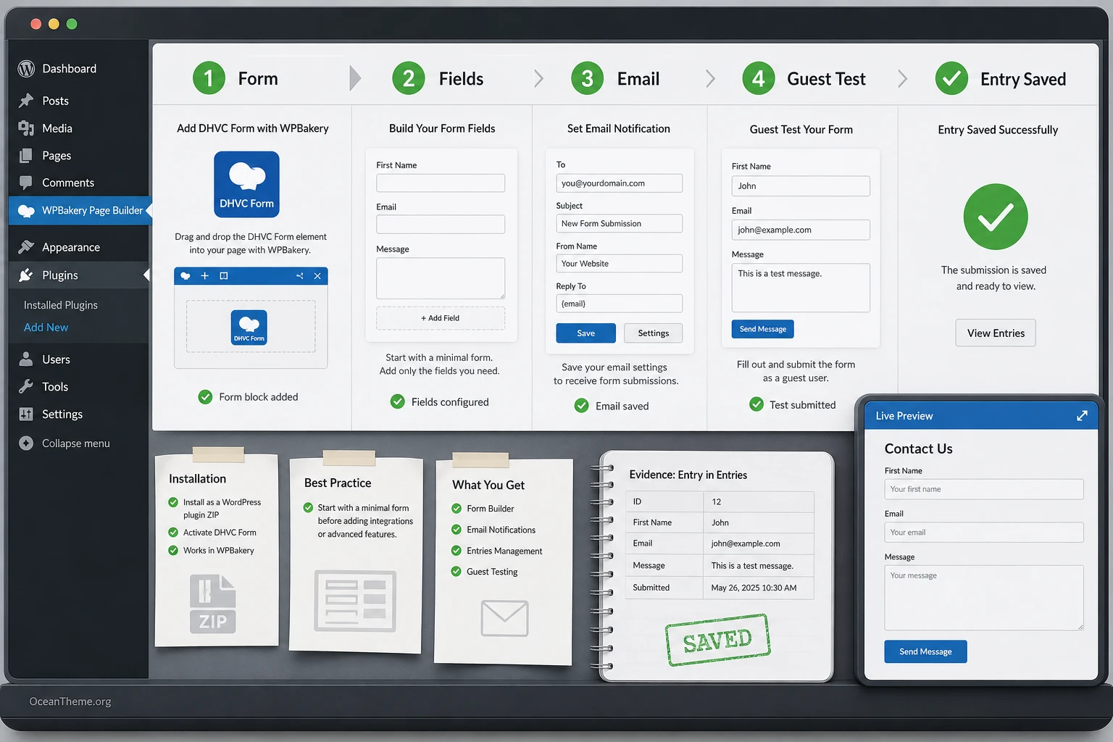1113x742 pixels.
Task: Click the cloud icon in the WPBakery toolbar
Action: pos(185,276)
